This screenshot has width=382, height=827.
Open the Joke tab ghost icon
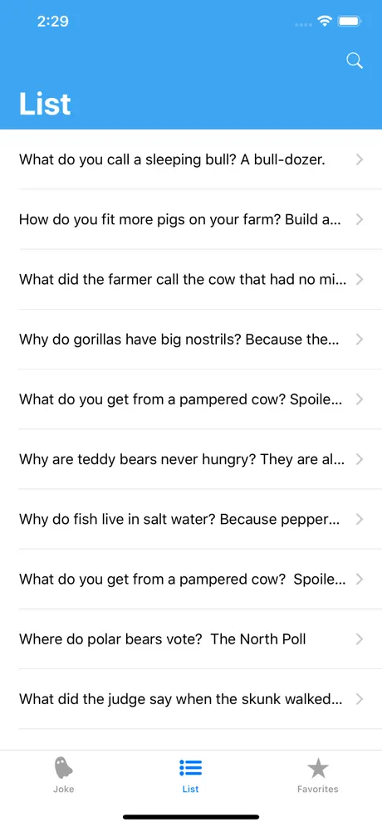point(63,768)
